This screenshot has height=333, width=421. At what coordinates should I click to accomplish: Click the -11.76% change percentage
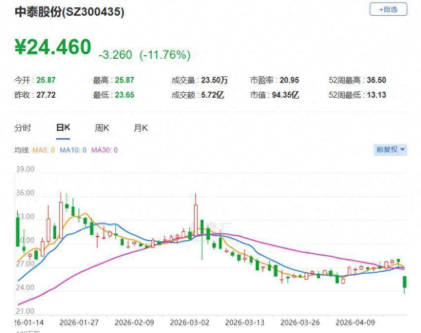165,55
